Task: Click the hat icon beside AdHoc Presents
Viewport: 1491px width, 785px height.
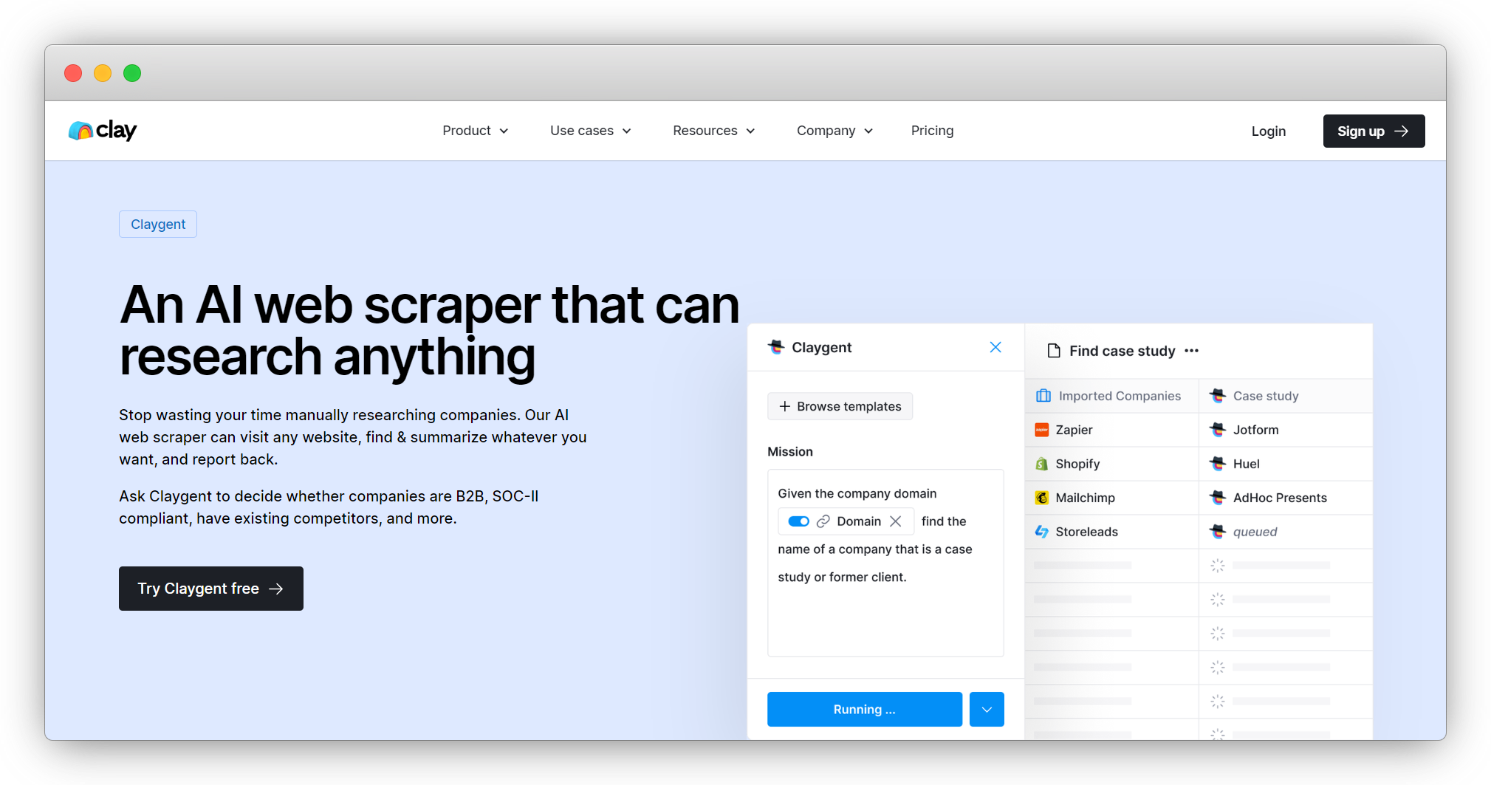Action: click(1218, 498)
